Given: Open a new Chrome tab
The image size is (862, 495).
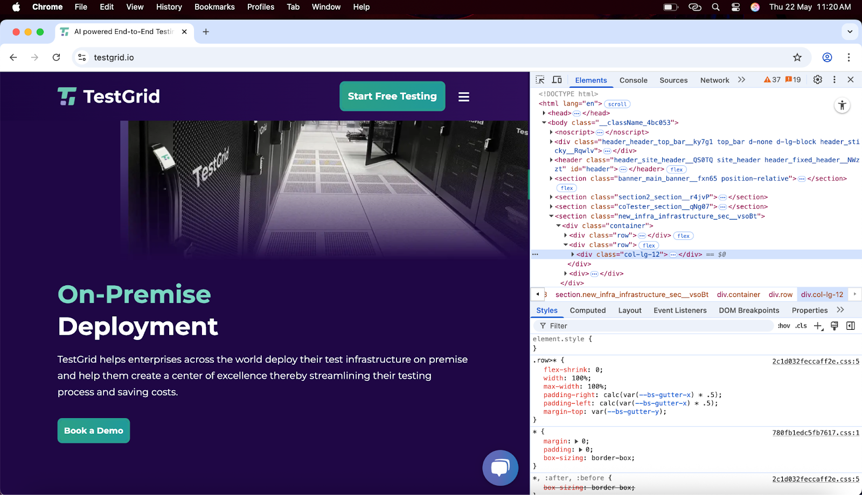Looking at the screenshot, I should point(206,32).
